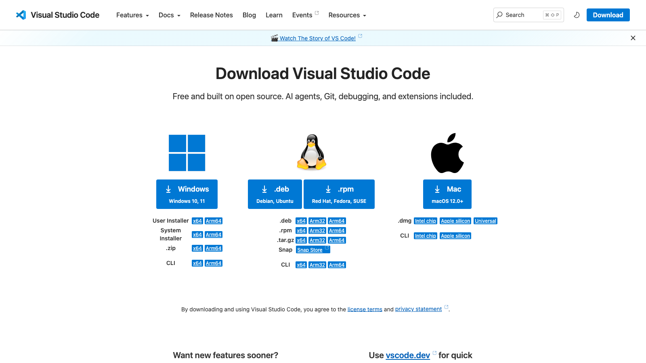This screenshot has height=363, width=646.
Task: Click the Visual Studio Code logo icon
Action: (x=21, y=15)
